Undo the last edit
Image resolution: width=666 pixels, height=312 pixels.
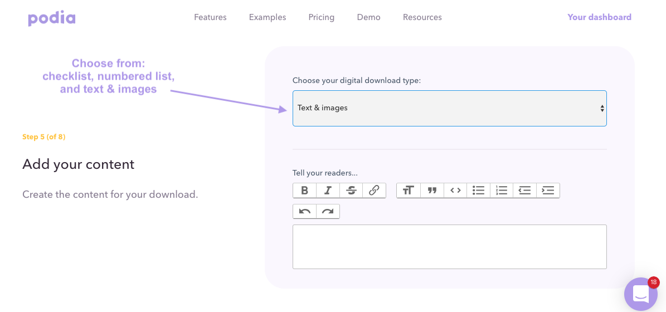pyautogui.click(x=304, y=211)
